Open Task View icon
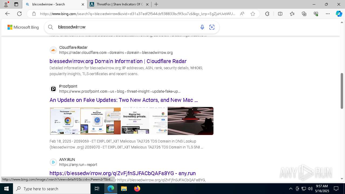This screenshot has width=345, height=194. 97,189
